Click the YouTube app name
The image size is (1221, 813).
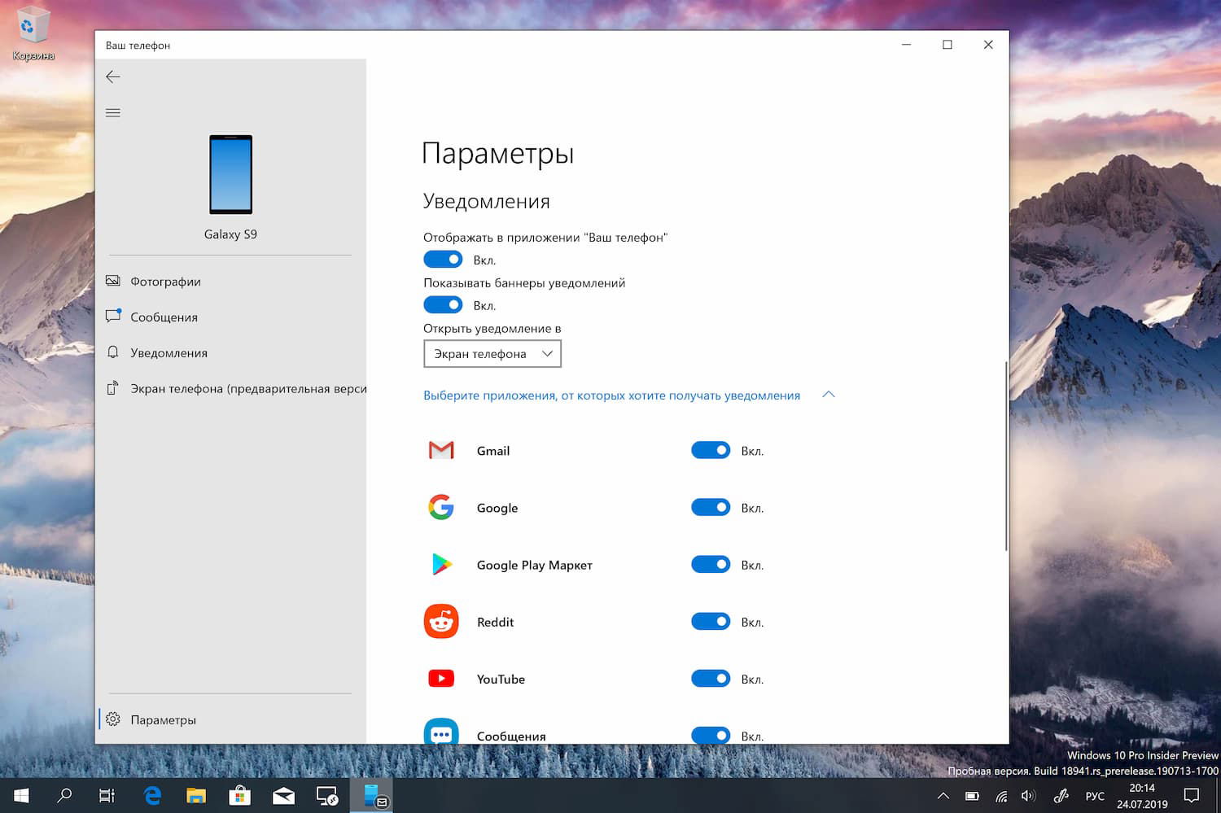click(501, 679)
